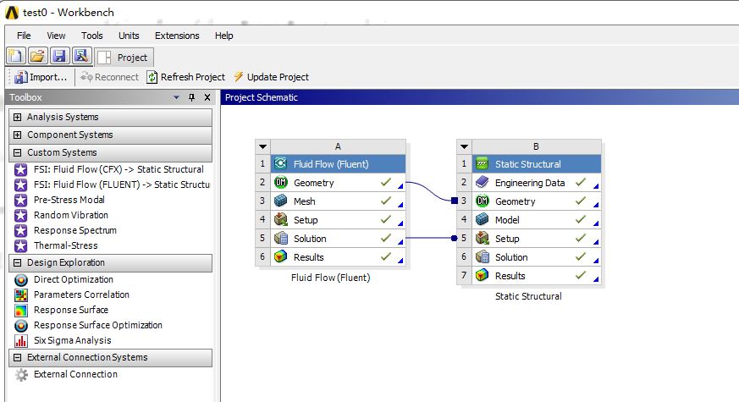Click the blue corner arrow on Engineering Data
Screen dimensions: 739x402
(x=596, y=185)
